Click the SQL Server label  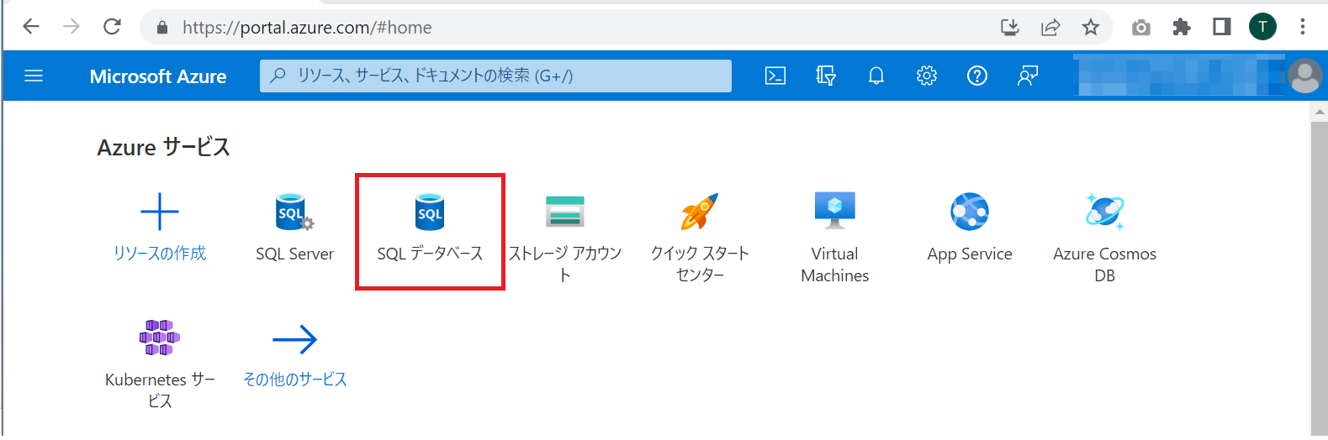[x=294, y=254]
